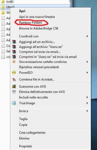Open Proprietà menu entry
Image resolution: width=97 pixels, height=150 pixels.
25,146
